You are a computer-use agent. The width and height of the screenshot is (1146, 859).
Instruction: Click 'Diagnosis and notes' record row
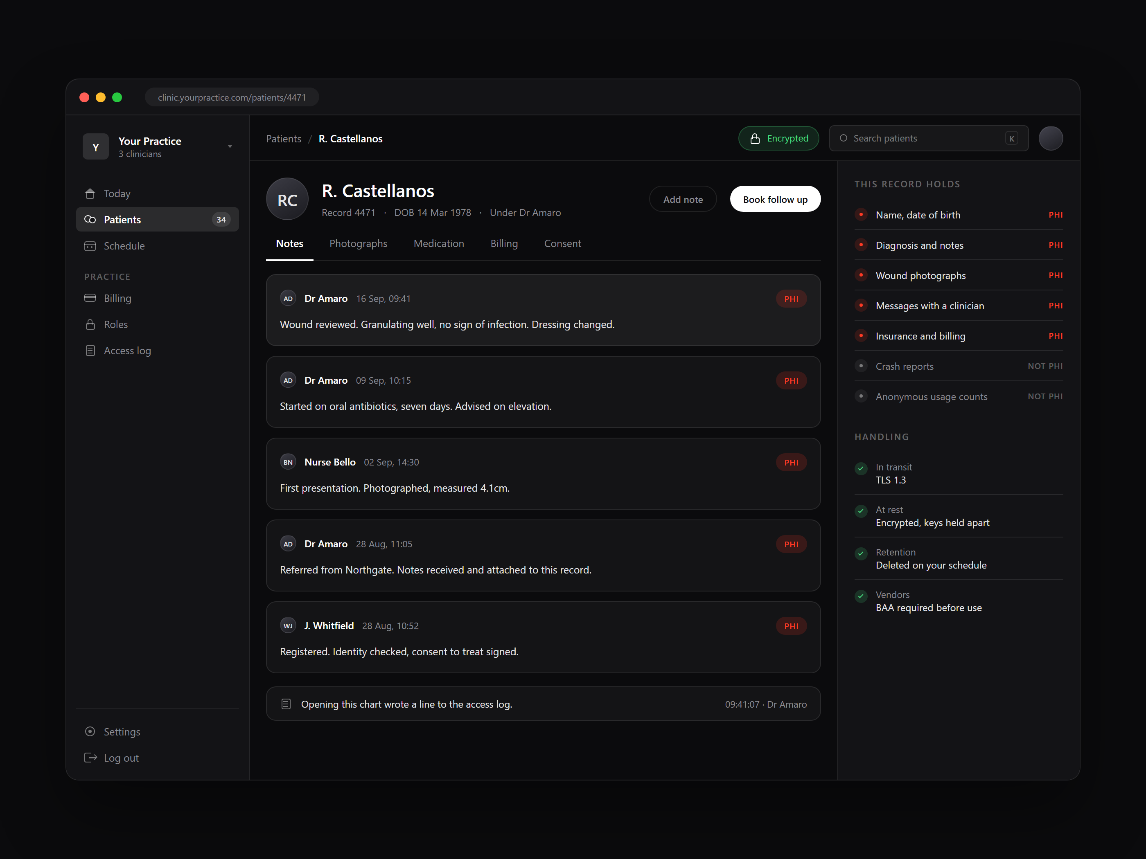click(x=959, y=245)
